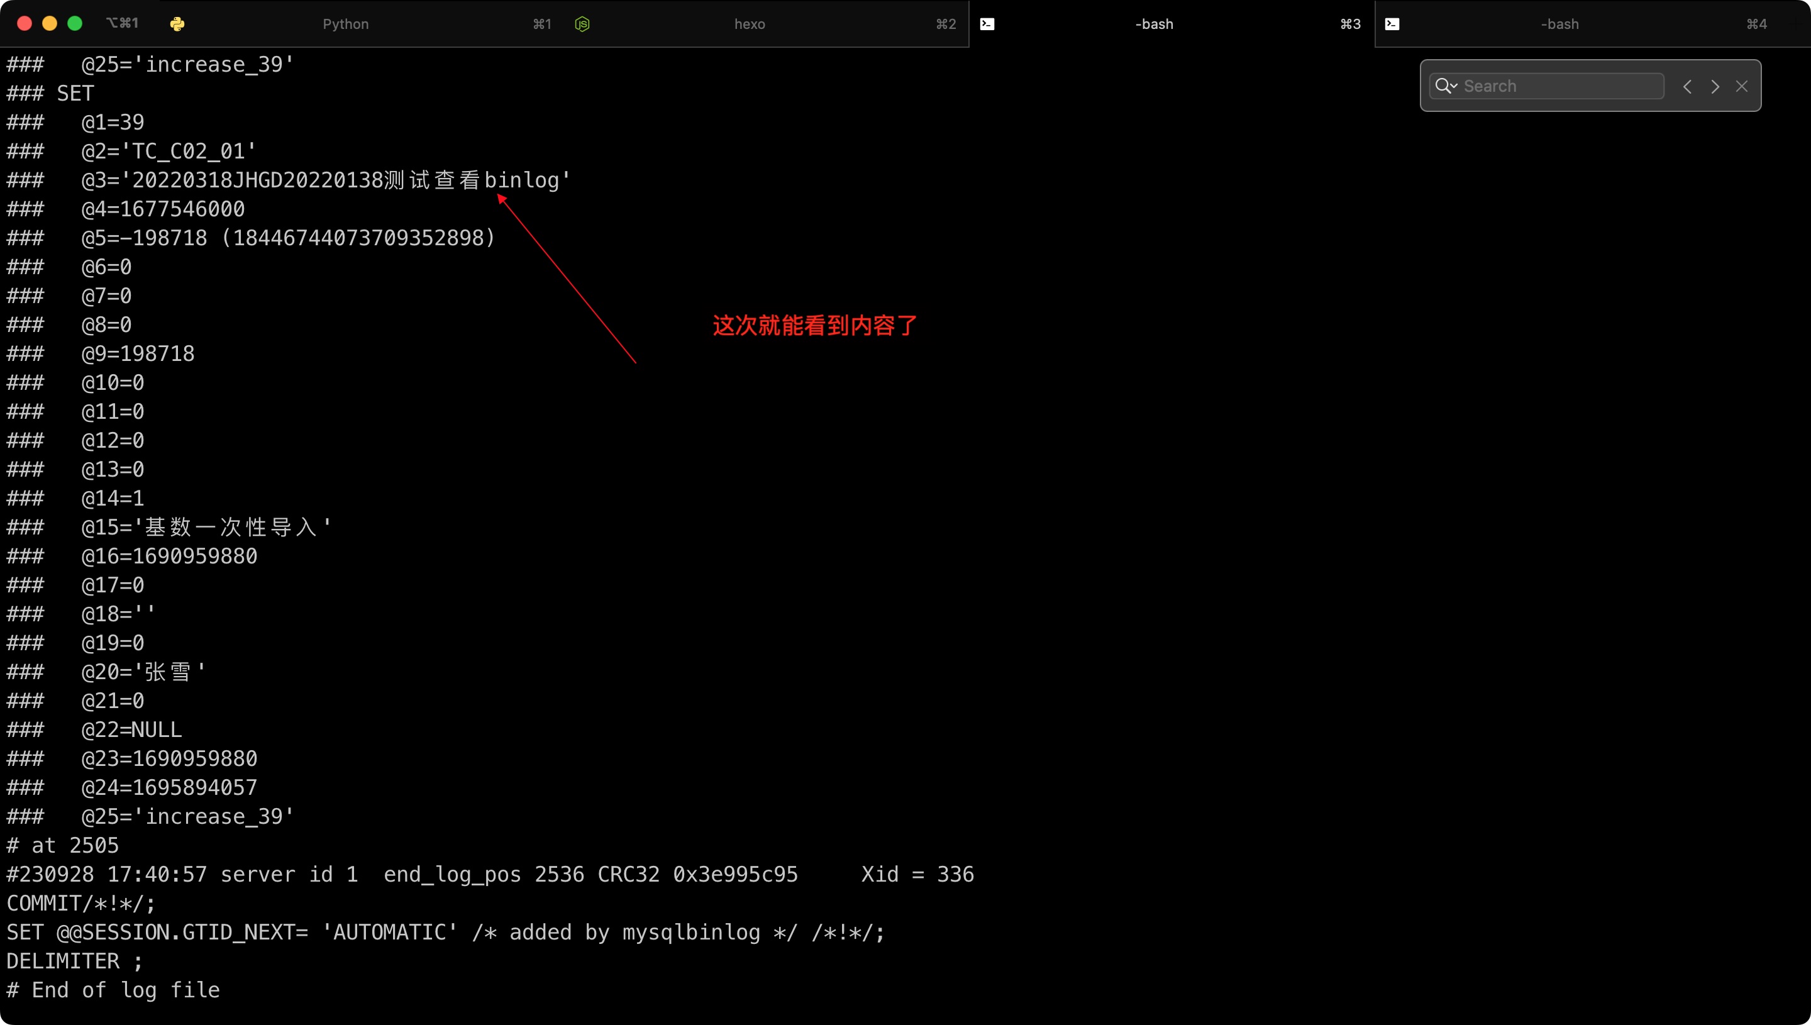Click terminal prompt icon on active -bash tab

coord(987,24)
